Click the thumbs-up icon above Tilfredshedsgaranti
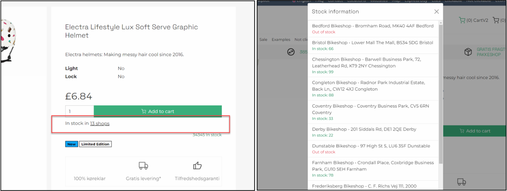This screenshot has height=191, width=507. pos(197,166)
